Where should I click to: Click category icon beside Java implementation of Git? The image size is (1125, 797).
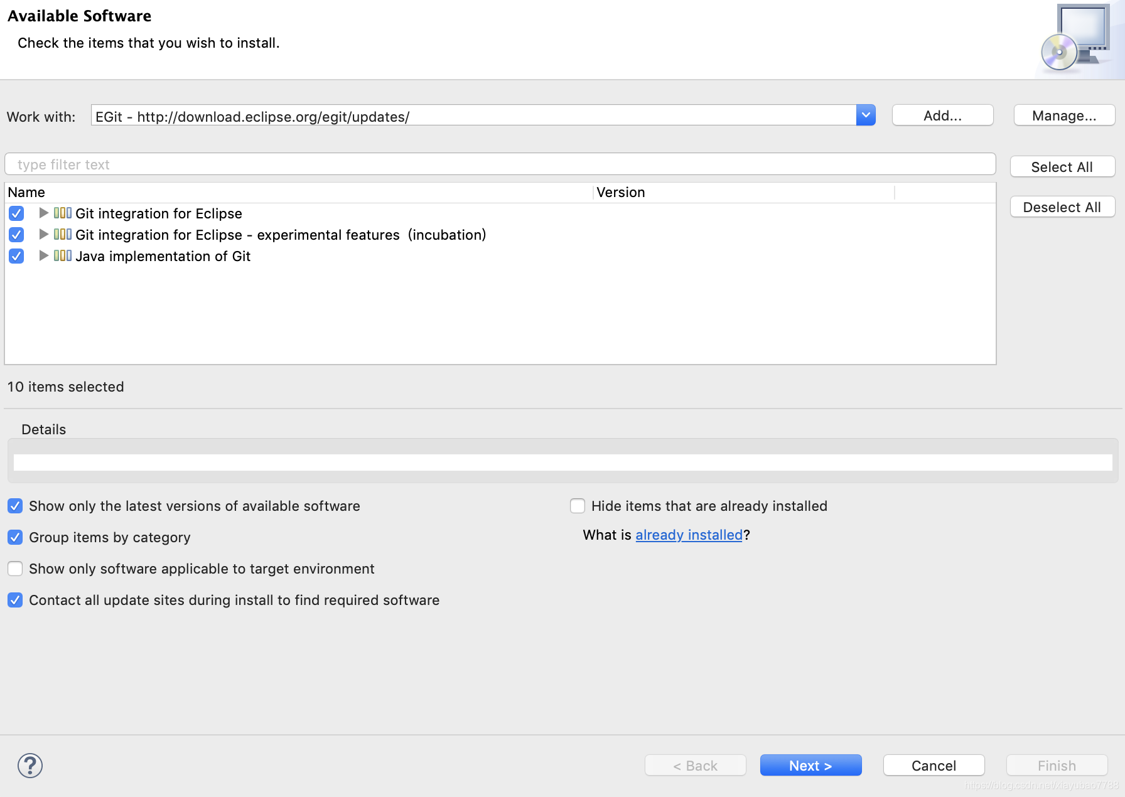coord(63,255)
